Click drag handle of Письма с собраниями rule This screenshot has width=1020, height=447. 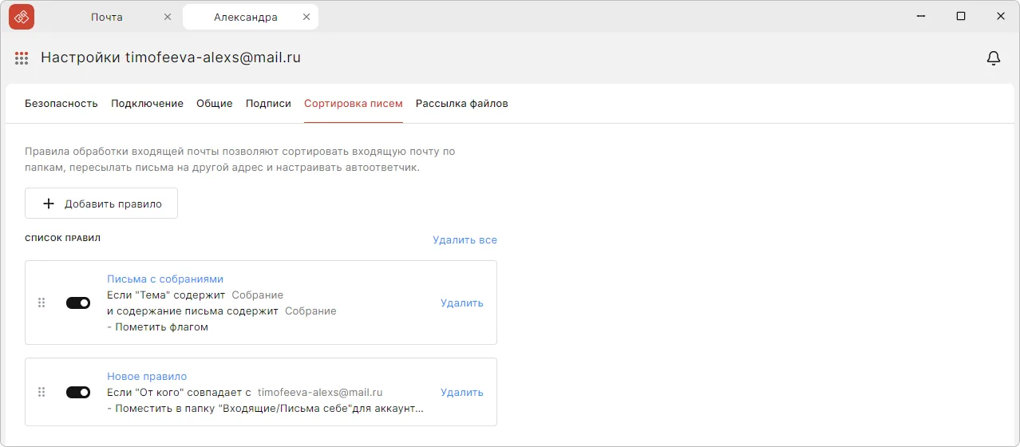[x=42, y=303]
